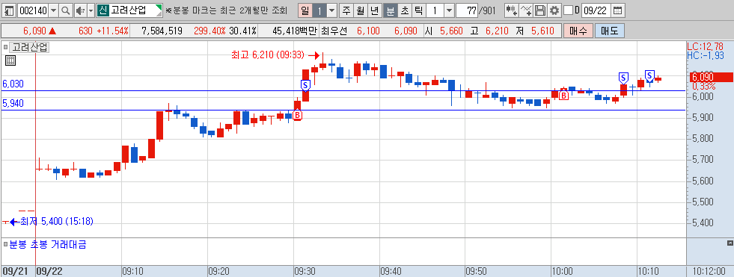Open stock search with magnifier icon

tap(66, 10)
